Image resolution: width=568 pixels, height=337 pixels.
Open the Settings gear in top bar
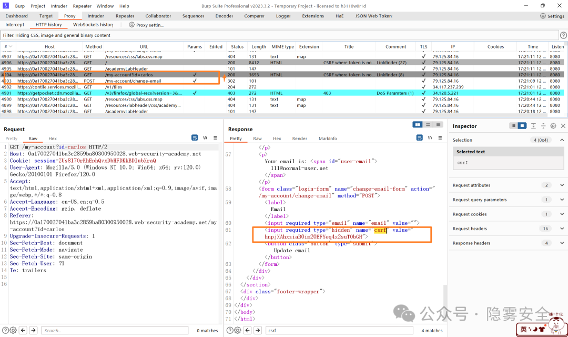tap(543, 16)
